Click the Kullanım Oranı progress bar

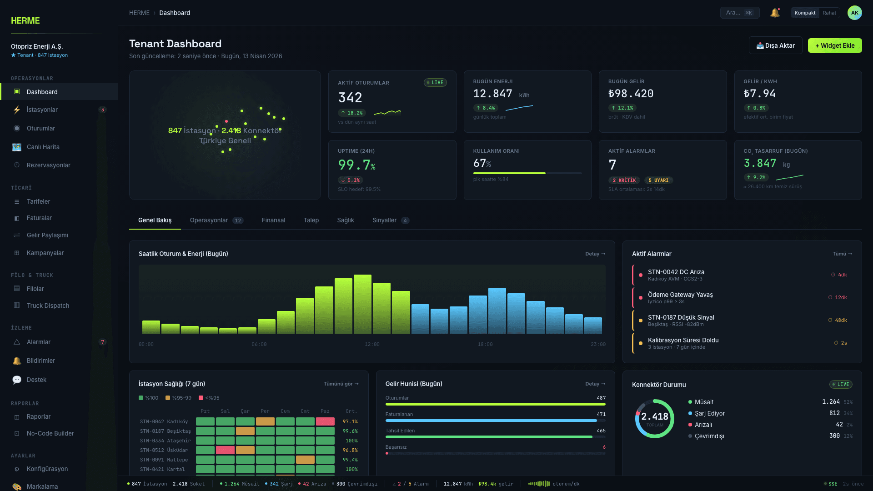point(527,173)
